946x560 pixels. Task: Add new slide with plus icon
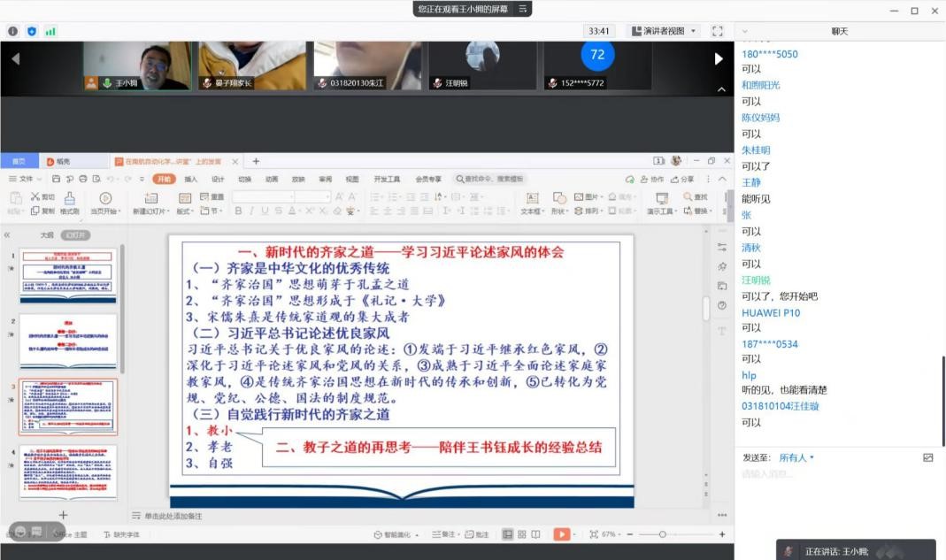coord(63,515)
